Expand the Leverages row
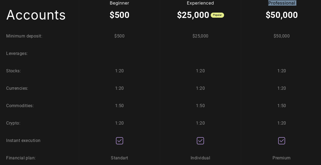 (17, 53)
